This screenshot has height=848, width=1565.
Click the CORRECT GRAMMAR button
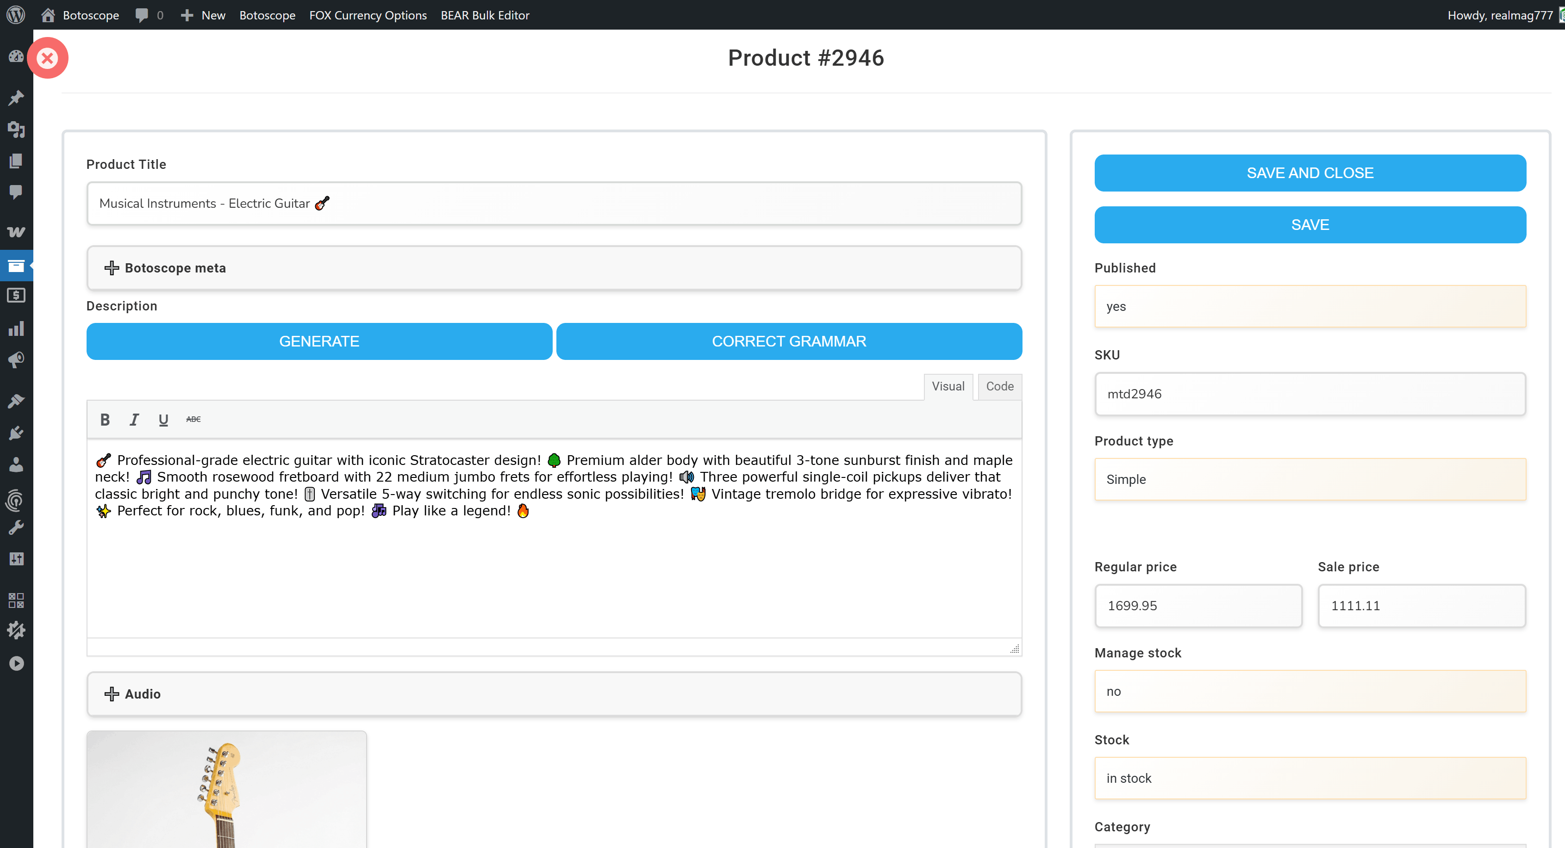789,341
